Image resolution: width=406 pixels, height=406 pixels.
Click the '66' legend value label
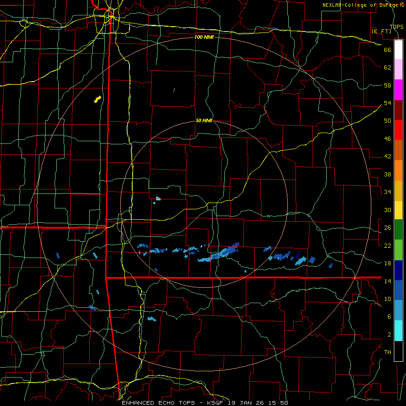(388, 50)
